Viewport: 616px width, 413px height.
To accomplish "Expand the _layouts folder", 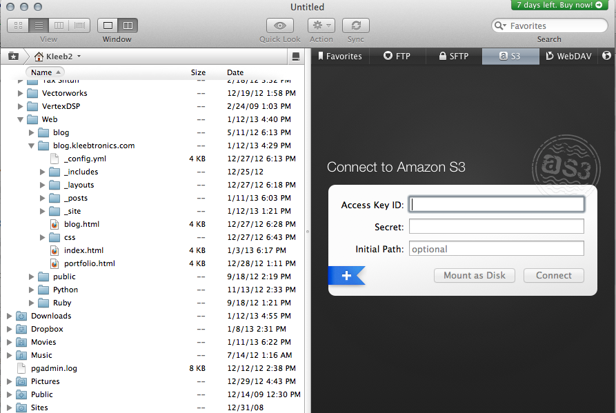I will click(43, 185).
